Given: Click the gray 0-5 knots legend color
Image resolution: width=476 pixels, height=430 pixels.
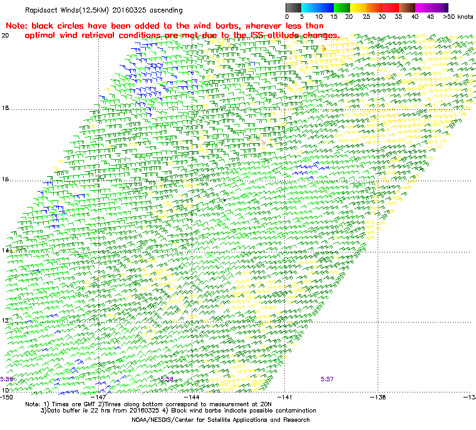Looking at the screenshot, I should click(293, 7).
